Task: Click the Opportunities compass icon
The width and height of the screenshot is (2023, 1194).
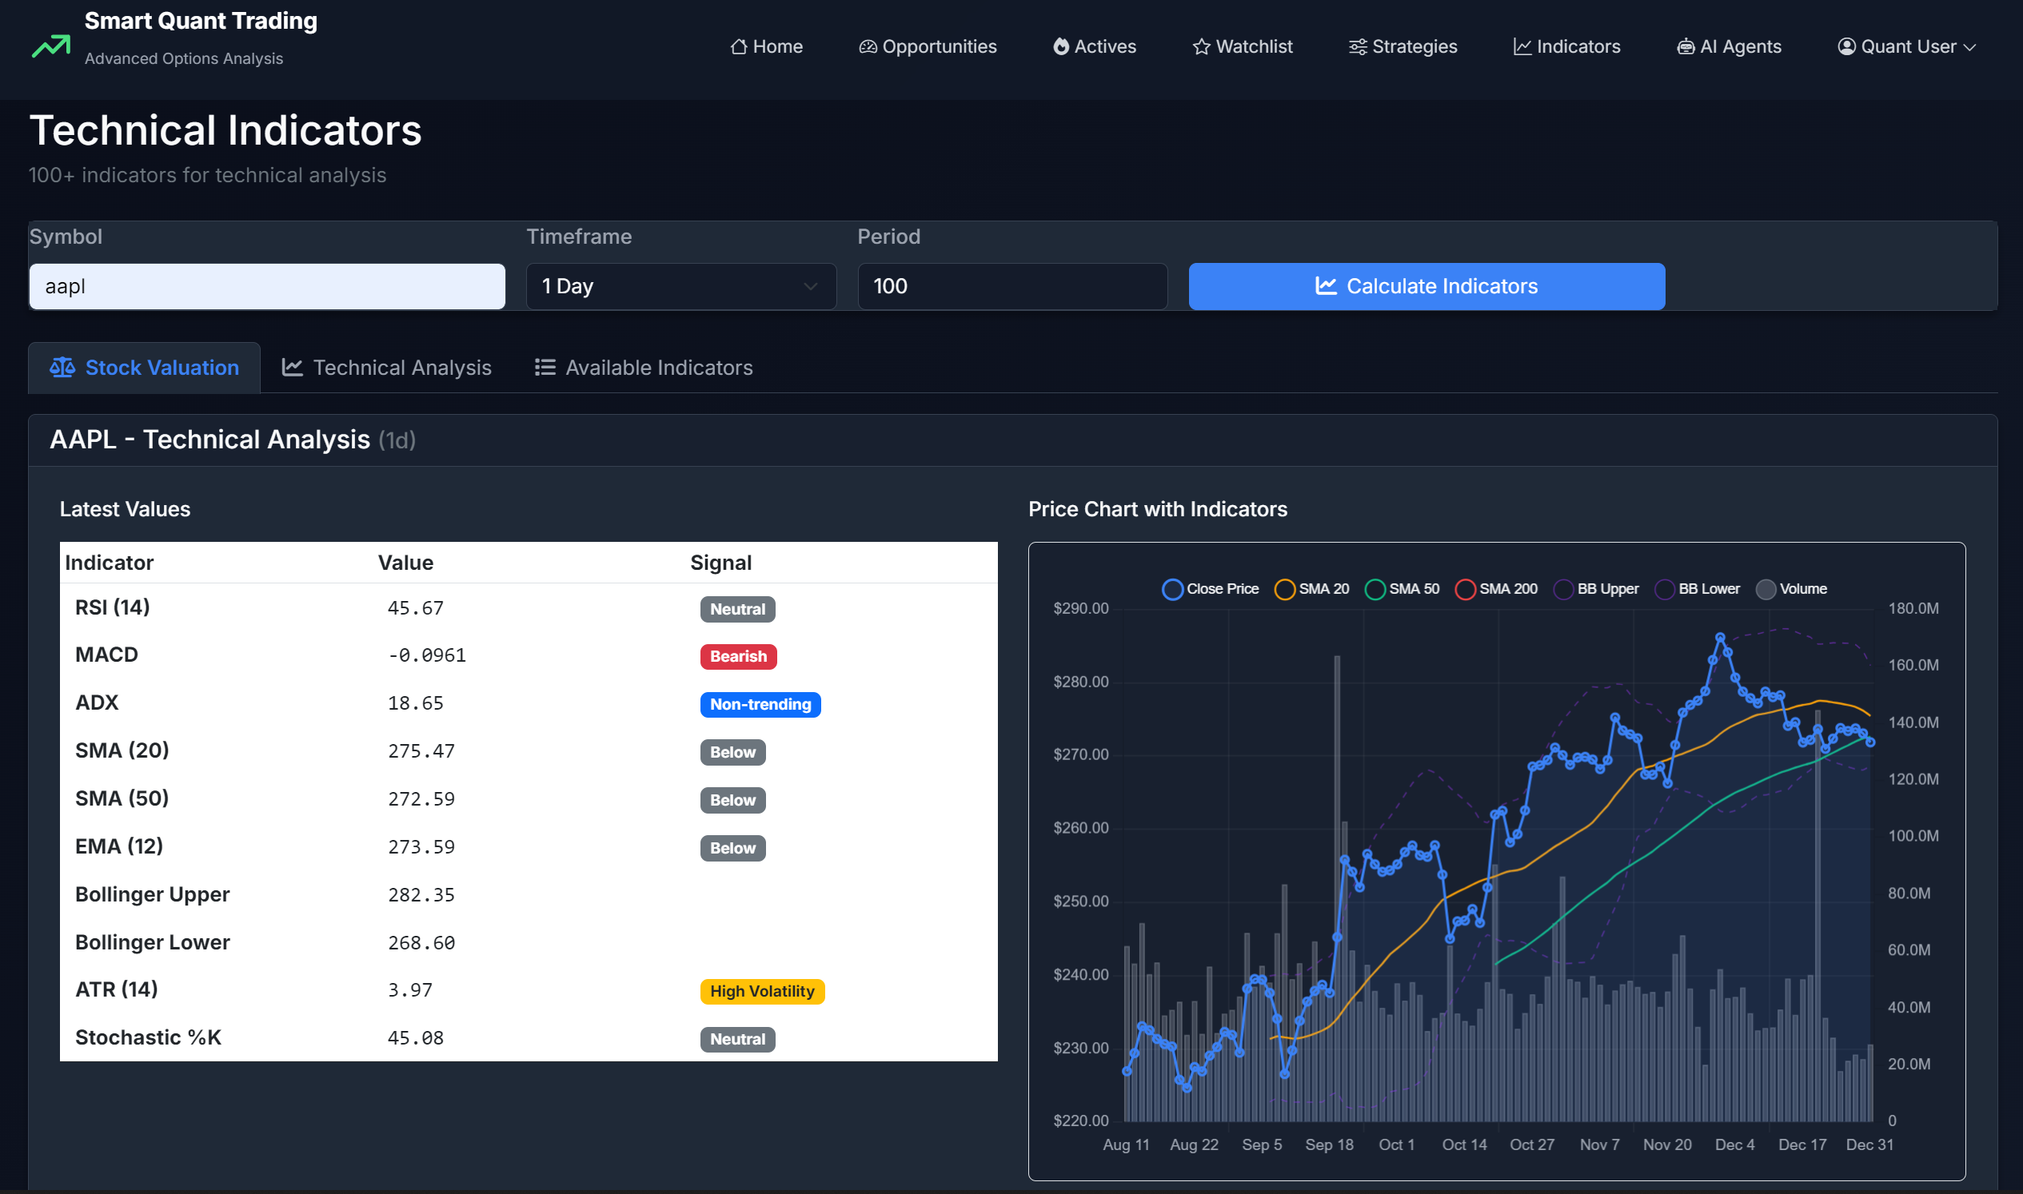Action: (x=867, y=46)
